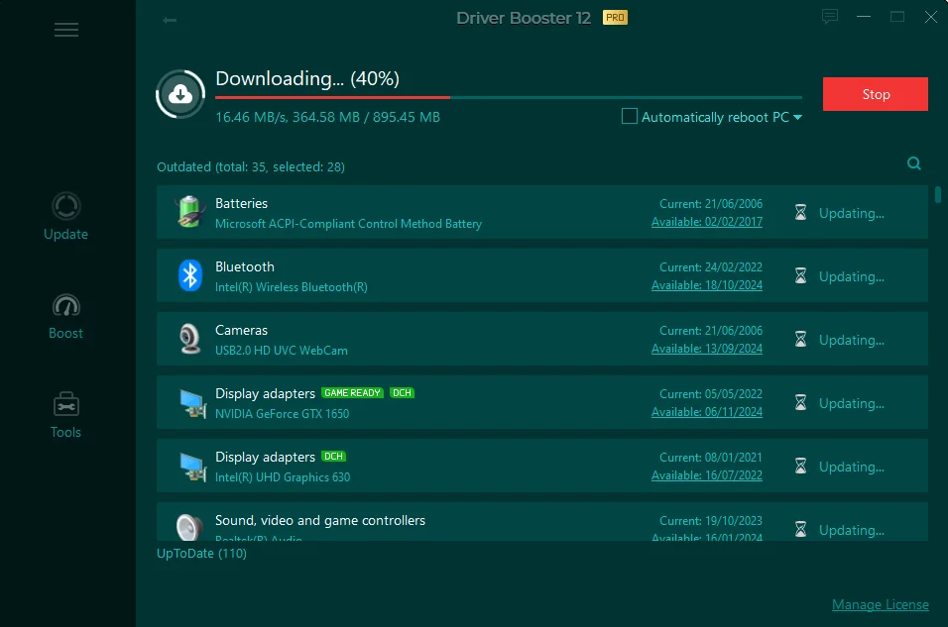Open the Tools section in sidebar

(65, 415)
